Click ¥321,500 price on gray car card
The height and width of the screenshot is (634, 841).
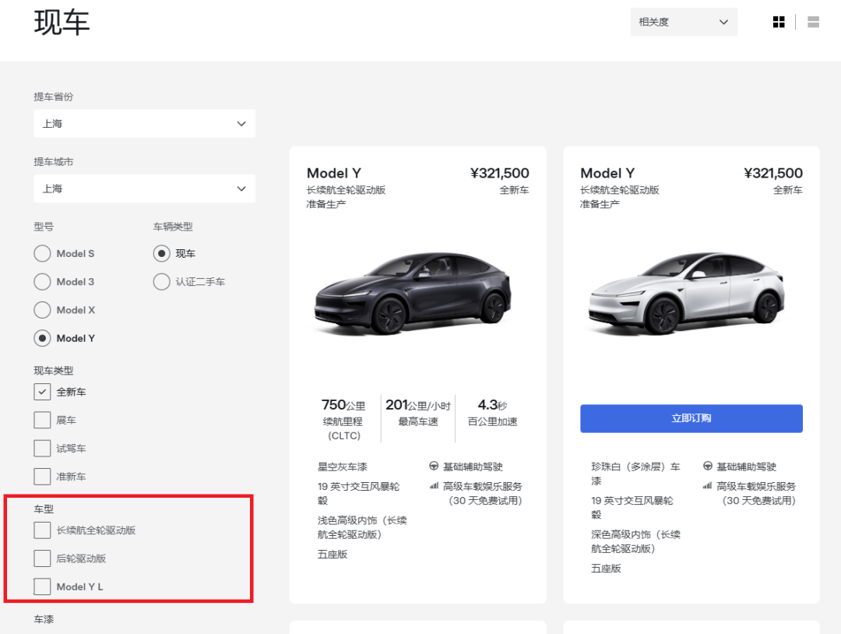(499, 173)
